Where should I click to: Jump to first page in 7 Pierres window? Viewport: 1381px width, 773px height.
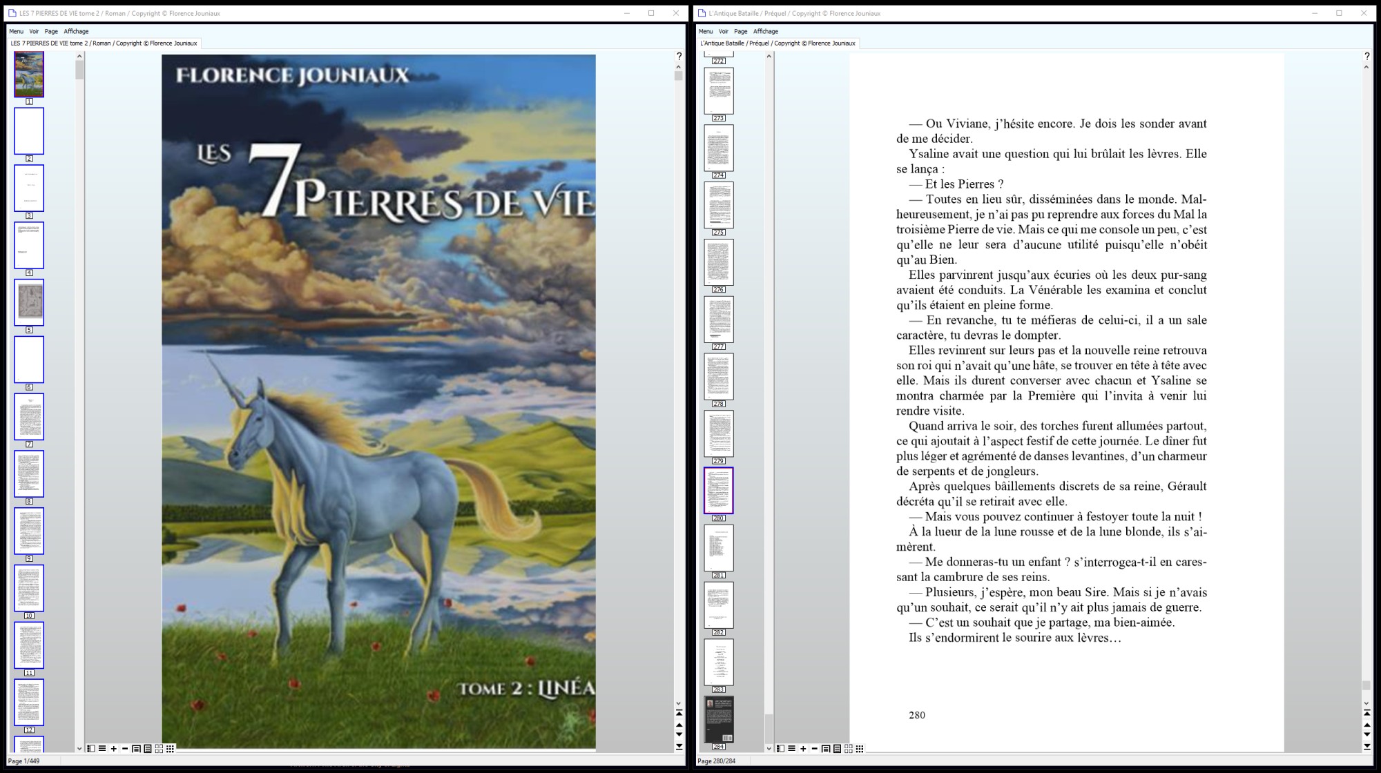679,713
